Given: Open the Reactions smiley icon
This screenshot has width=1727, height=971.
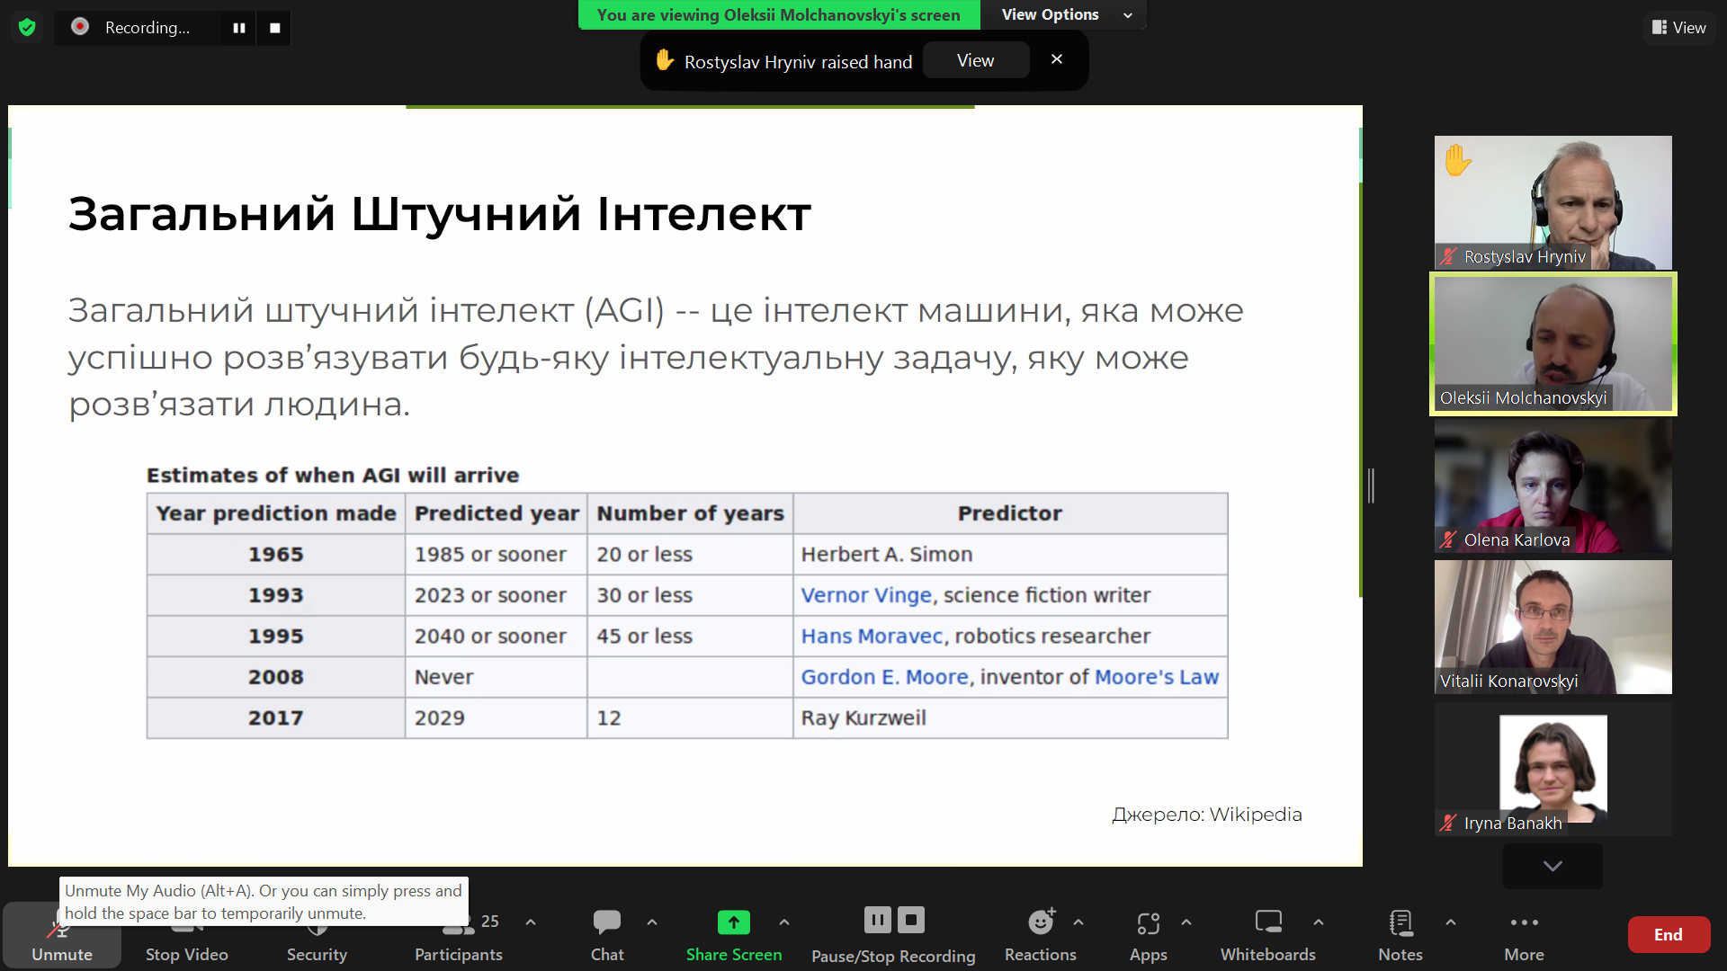Looking at the screenshot, I should pyautogui.click(x=1041, y=922).
